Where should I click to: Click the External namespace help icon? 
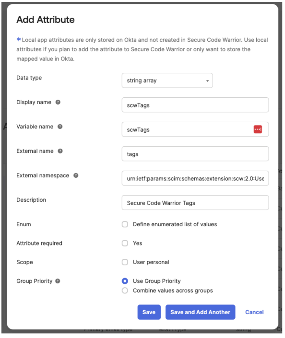(76, 175)
